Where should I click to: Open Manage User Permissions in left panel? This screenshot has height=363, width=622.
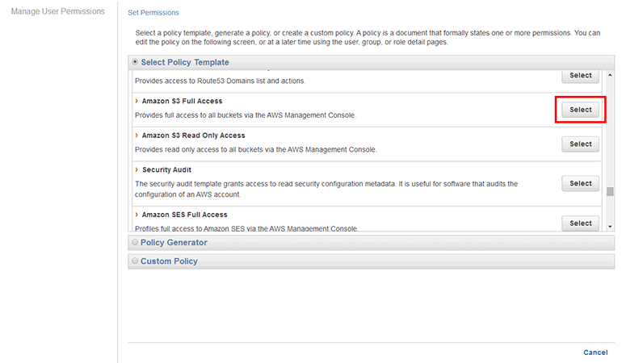(x=57, y=12)
